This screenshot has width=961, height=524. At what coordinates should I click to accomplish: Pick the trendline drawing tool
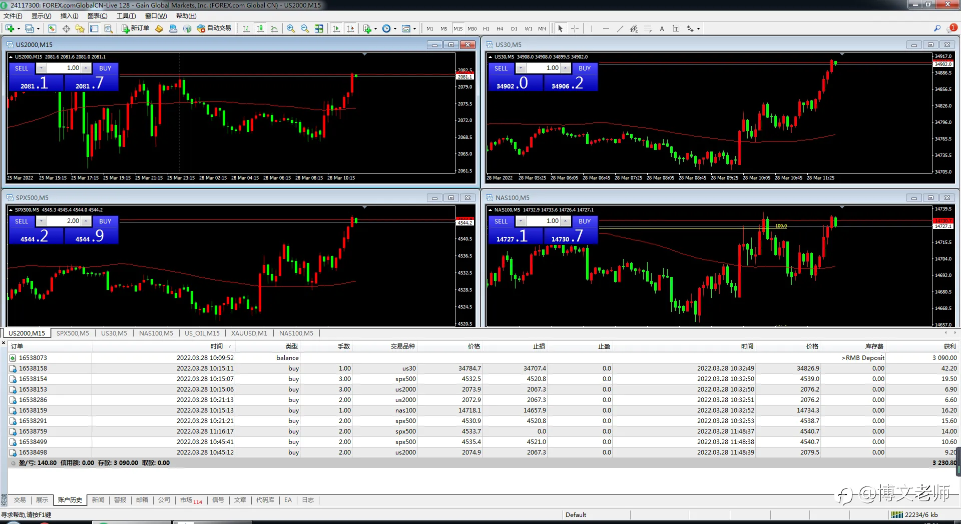(620, 28)
